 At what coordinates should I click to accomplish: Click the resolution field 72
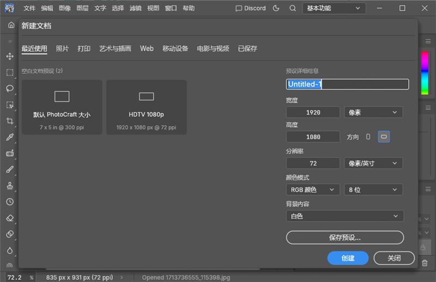pos(313,164)
